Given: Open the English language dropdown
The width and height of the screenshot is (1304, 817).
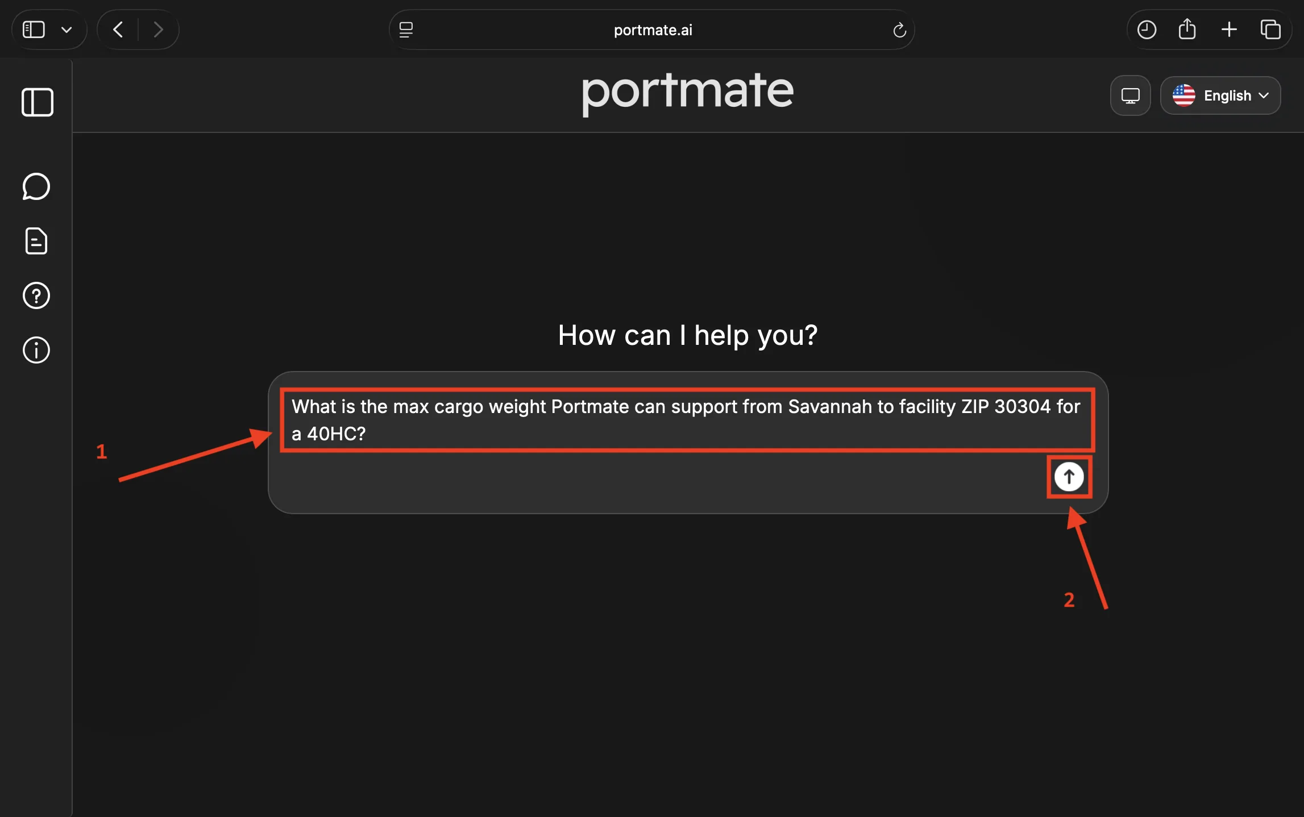Looking at the screenshot, I should pyautogui.click(x=1220, y=95).
